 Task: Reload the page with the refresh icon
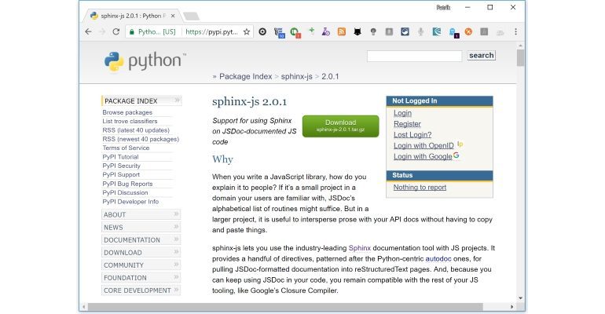pyautogui.click(x=116, y=32)
